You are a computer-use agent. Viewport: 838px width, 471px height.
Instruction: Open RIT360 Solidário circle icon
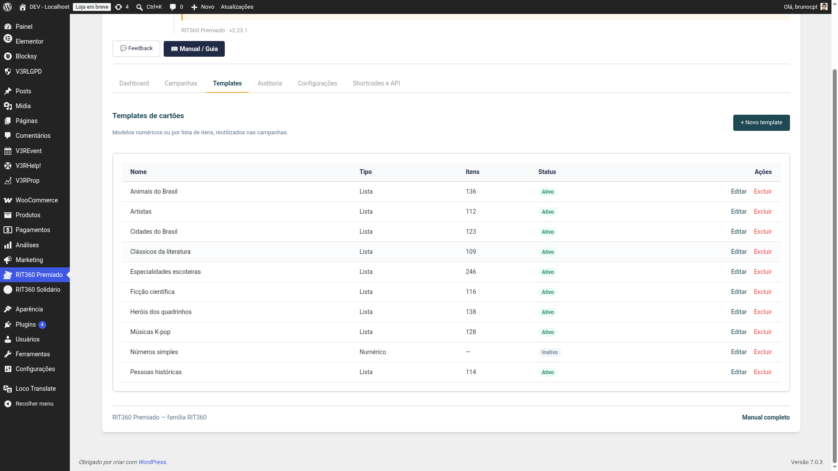(8, 290)
